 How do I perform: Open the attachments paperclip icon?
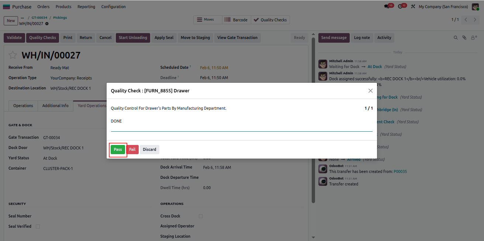(464, 38)
